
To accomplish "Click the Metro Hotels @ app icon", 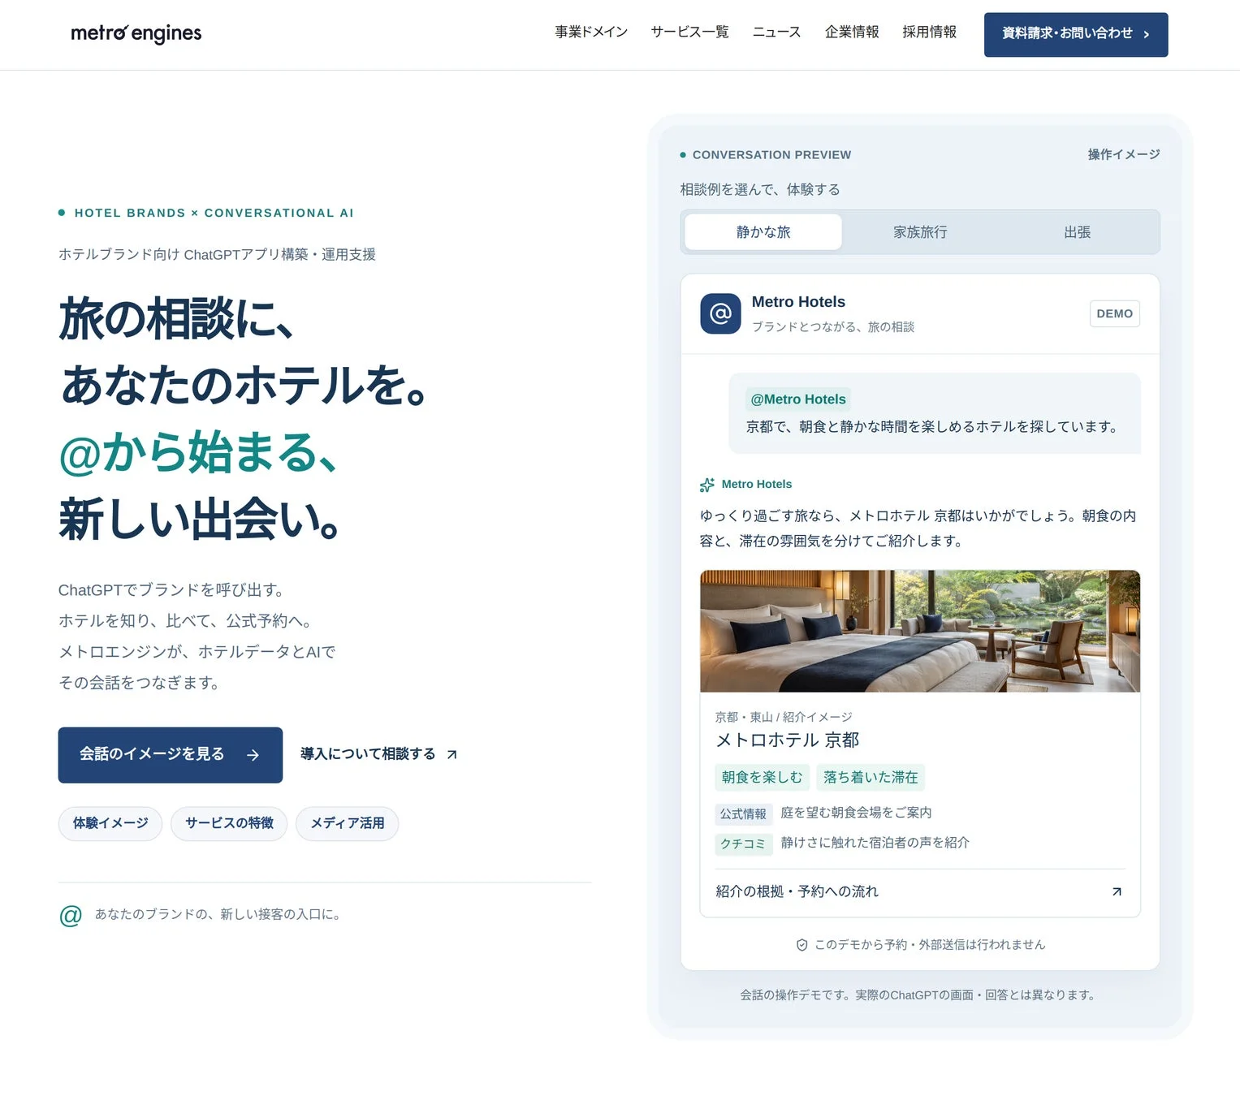I will point(720,313).
